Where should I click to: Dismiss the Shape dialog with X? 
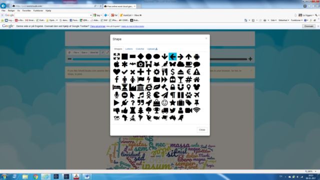point(206,38)
